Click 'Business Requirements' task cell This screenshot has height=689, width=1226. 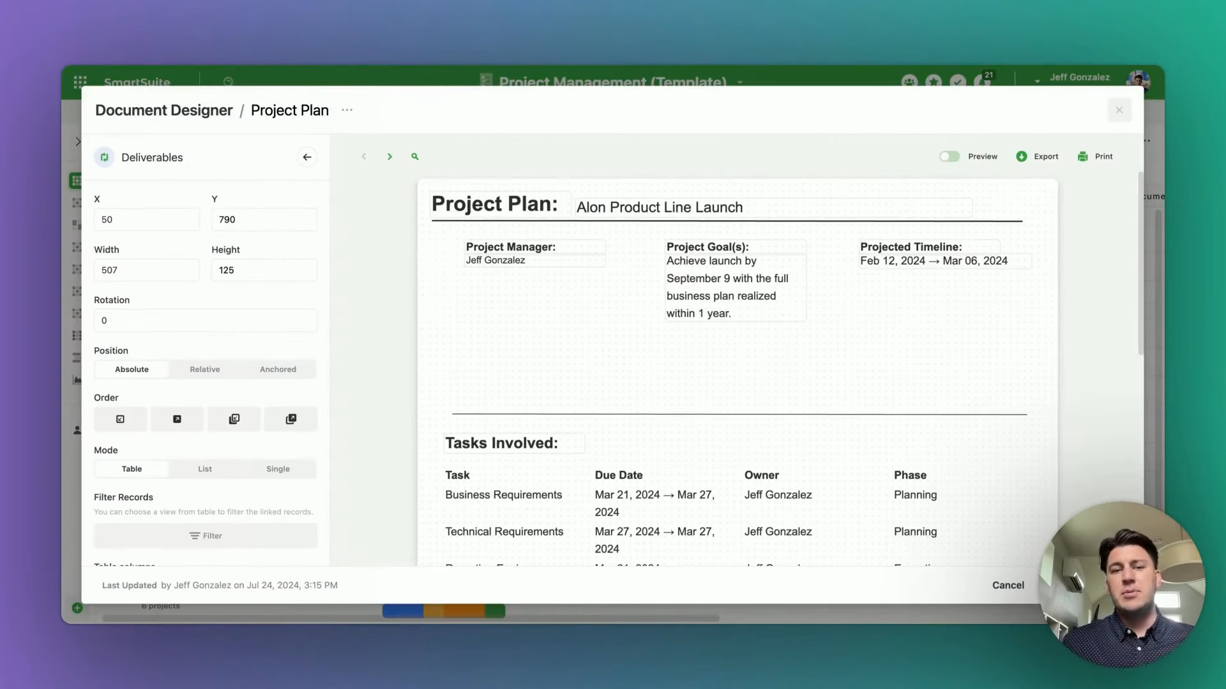504,495
